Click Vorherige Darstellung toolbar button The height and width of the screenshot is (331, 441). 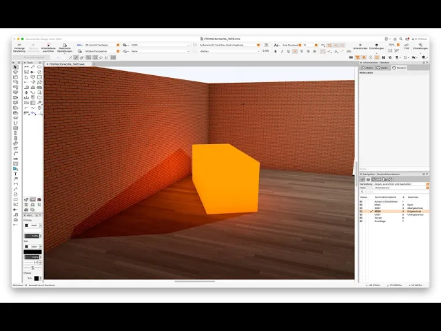tap(19, 48)
